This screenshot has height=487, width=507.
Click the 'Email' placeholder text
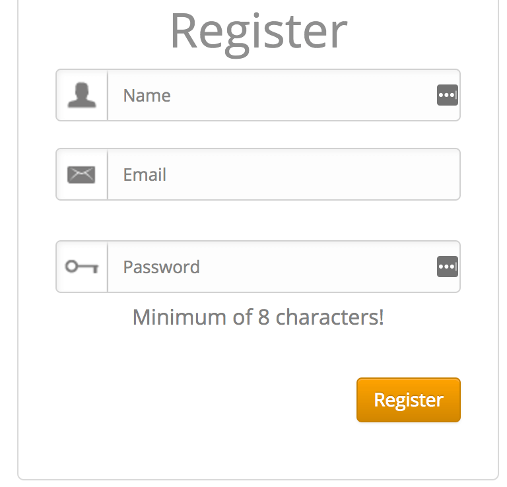(x=145, y=175)
